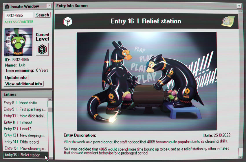
Task: Click the Current Level hexagon badge
Action: [x=42, y=49]
